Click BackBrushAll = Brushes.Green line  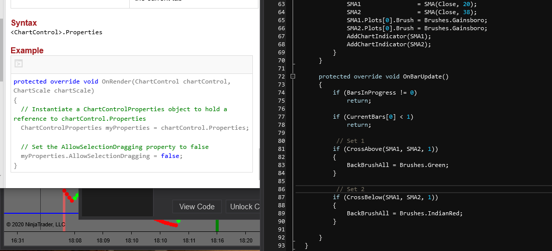pos(398,165)
